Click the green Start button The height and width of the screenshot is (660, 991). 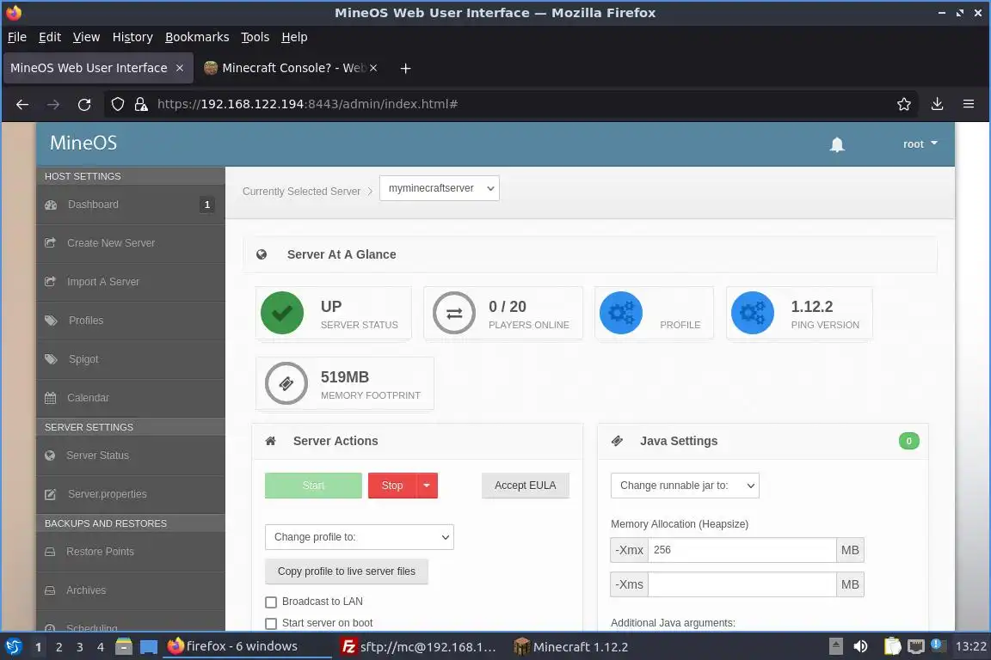click(313, 485)
